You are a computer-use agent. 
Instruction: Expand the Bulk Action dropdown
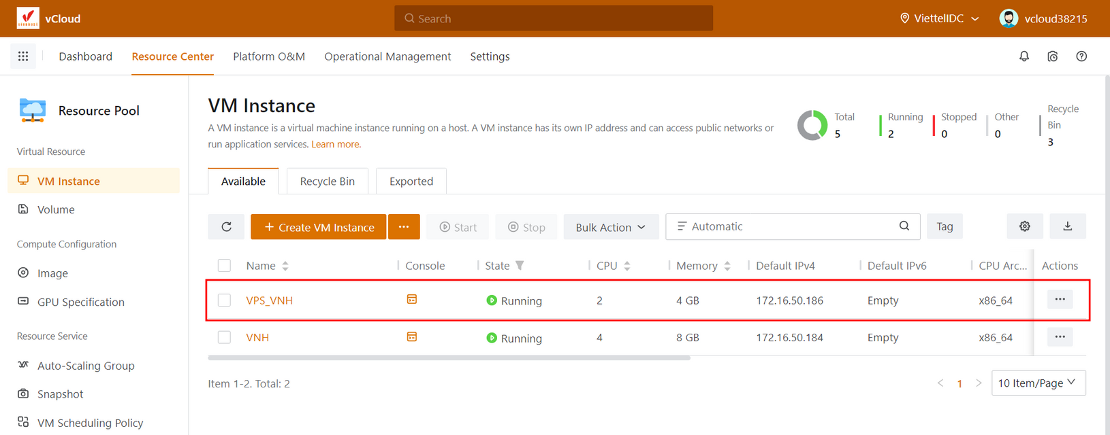[610, 227]
